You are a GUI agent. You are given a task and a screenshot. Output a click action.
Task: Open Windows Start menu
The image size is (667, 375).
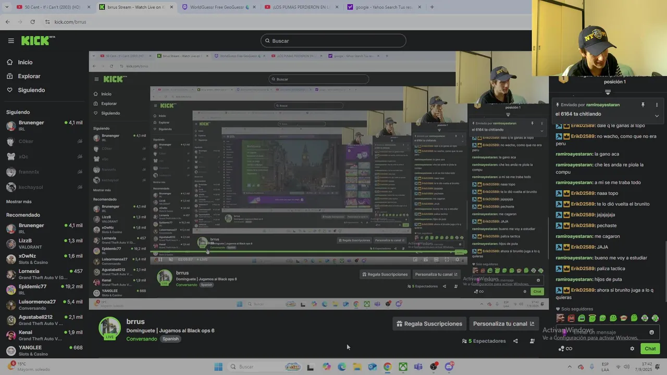[x=218, y=367]
